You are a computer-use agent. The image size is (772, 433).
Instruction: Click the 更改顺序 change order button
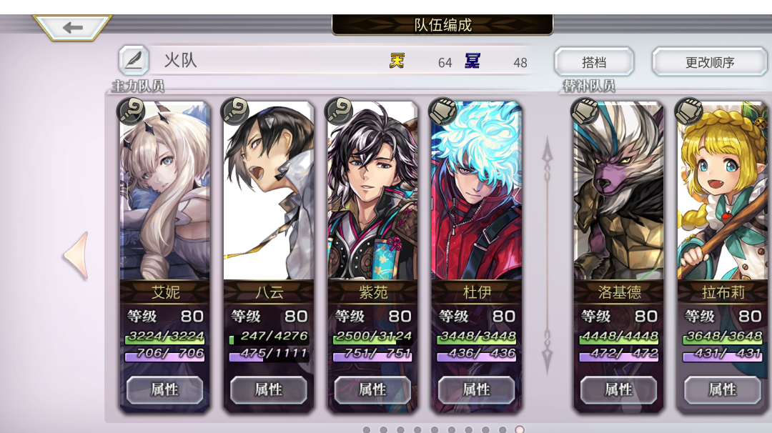(710, 62)
